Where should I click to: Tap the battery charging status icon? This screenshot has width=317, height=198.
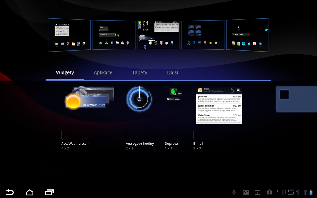311,192
